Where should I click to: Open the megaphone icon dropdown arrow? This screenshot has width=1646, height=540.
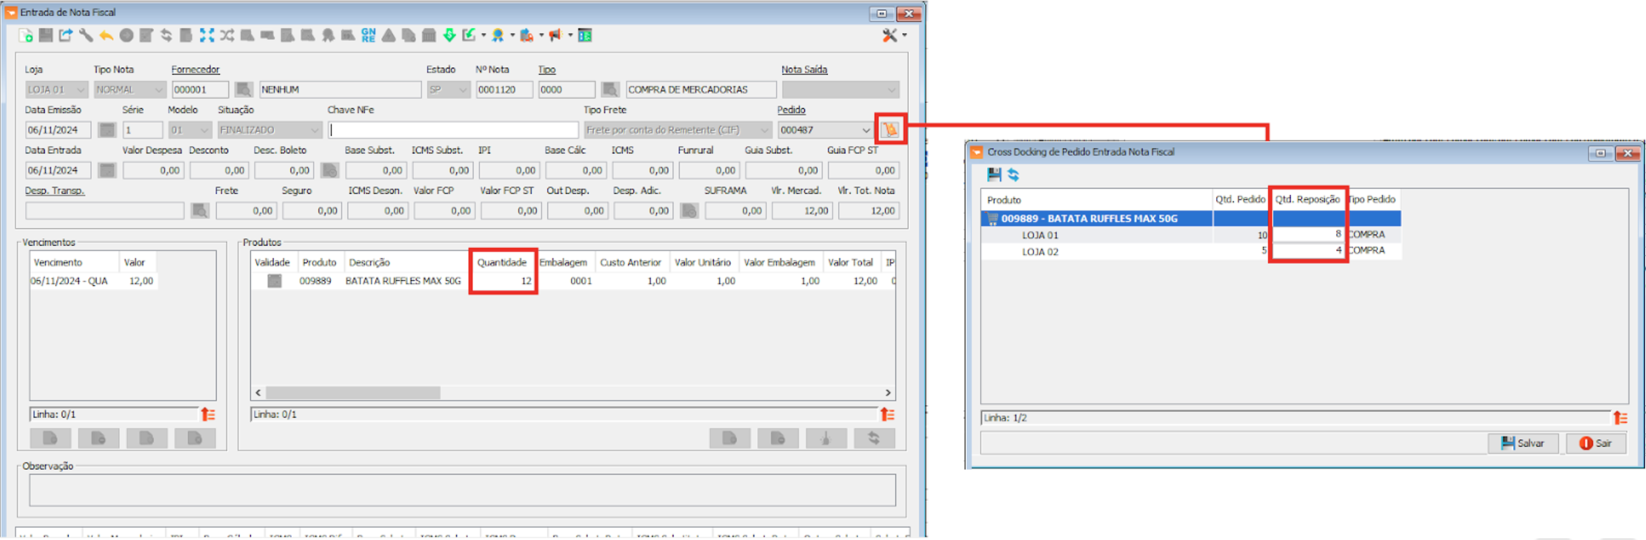(x=570, y=36)
